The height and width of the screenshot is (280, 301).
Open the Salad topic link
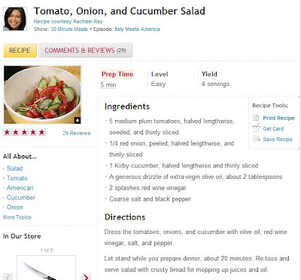[15, 168]
